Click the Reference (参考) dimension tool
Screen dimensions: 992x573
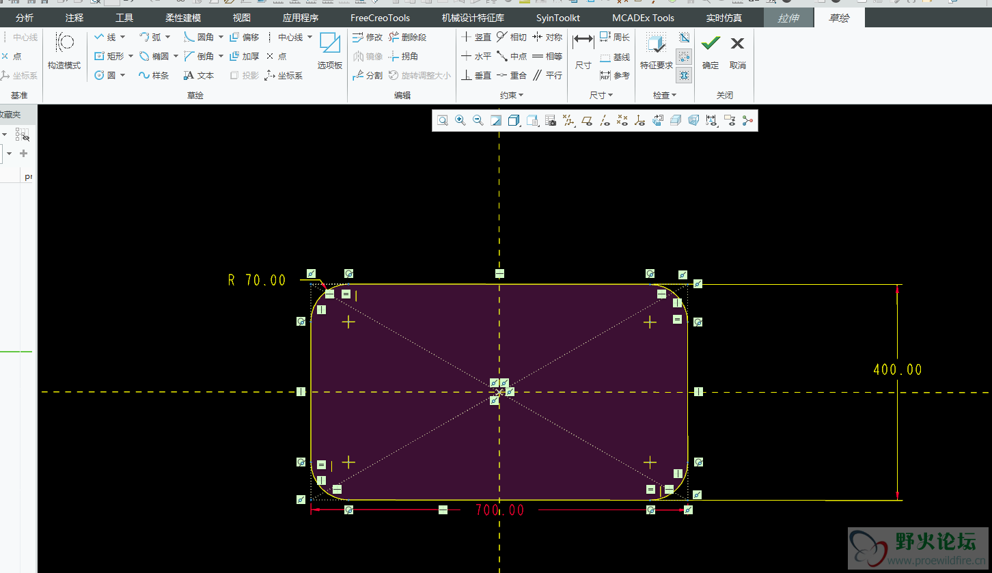coord(615,75)
